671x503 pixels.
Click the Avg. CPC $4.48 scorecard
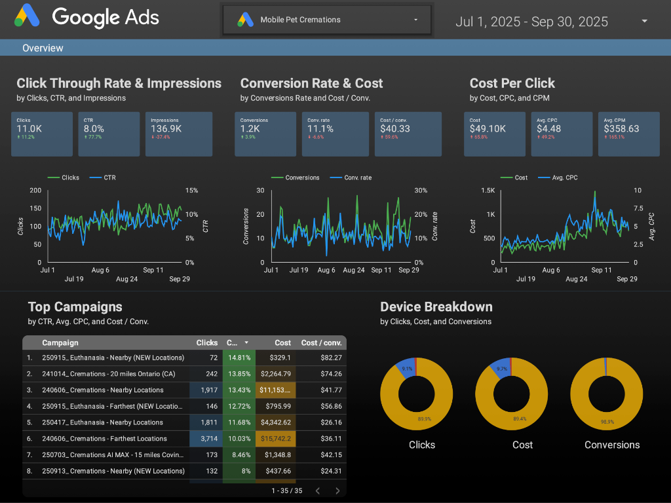[x=562, y=134]
